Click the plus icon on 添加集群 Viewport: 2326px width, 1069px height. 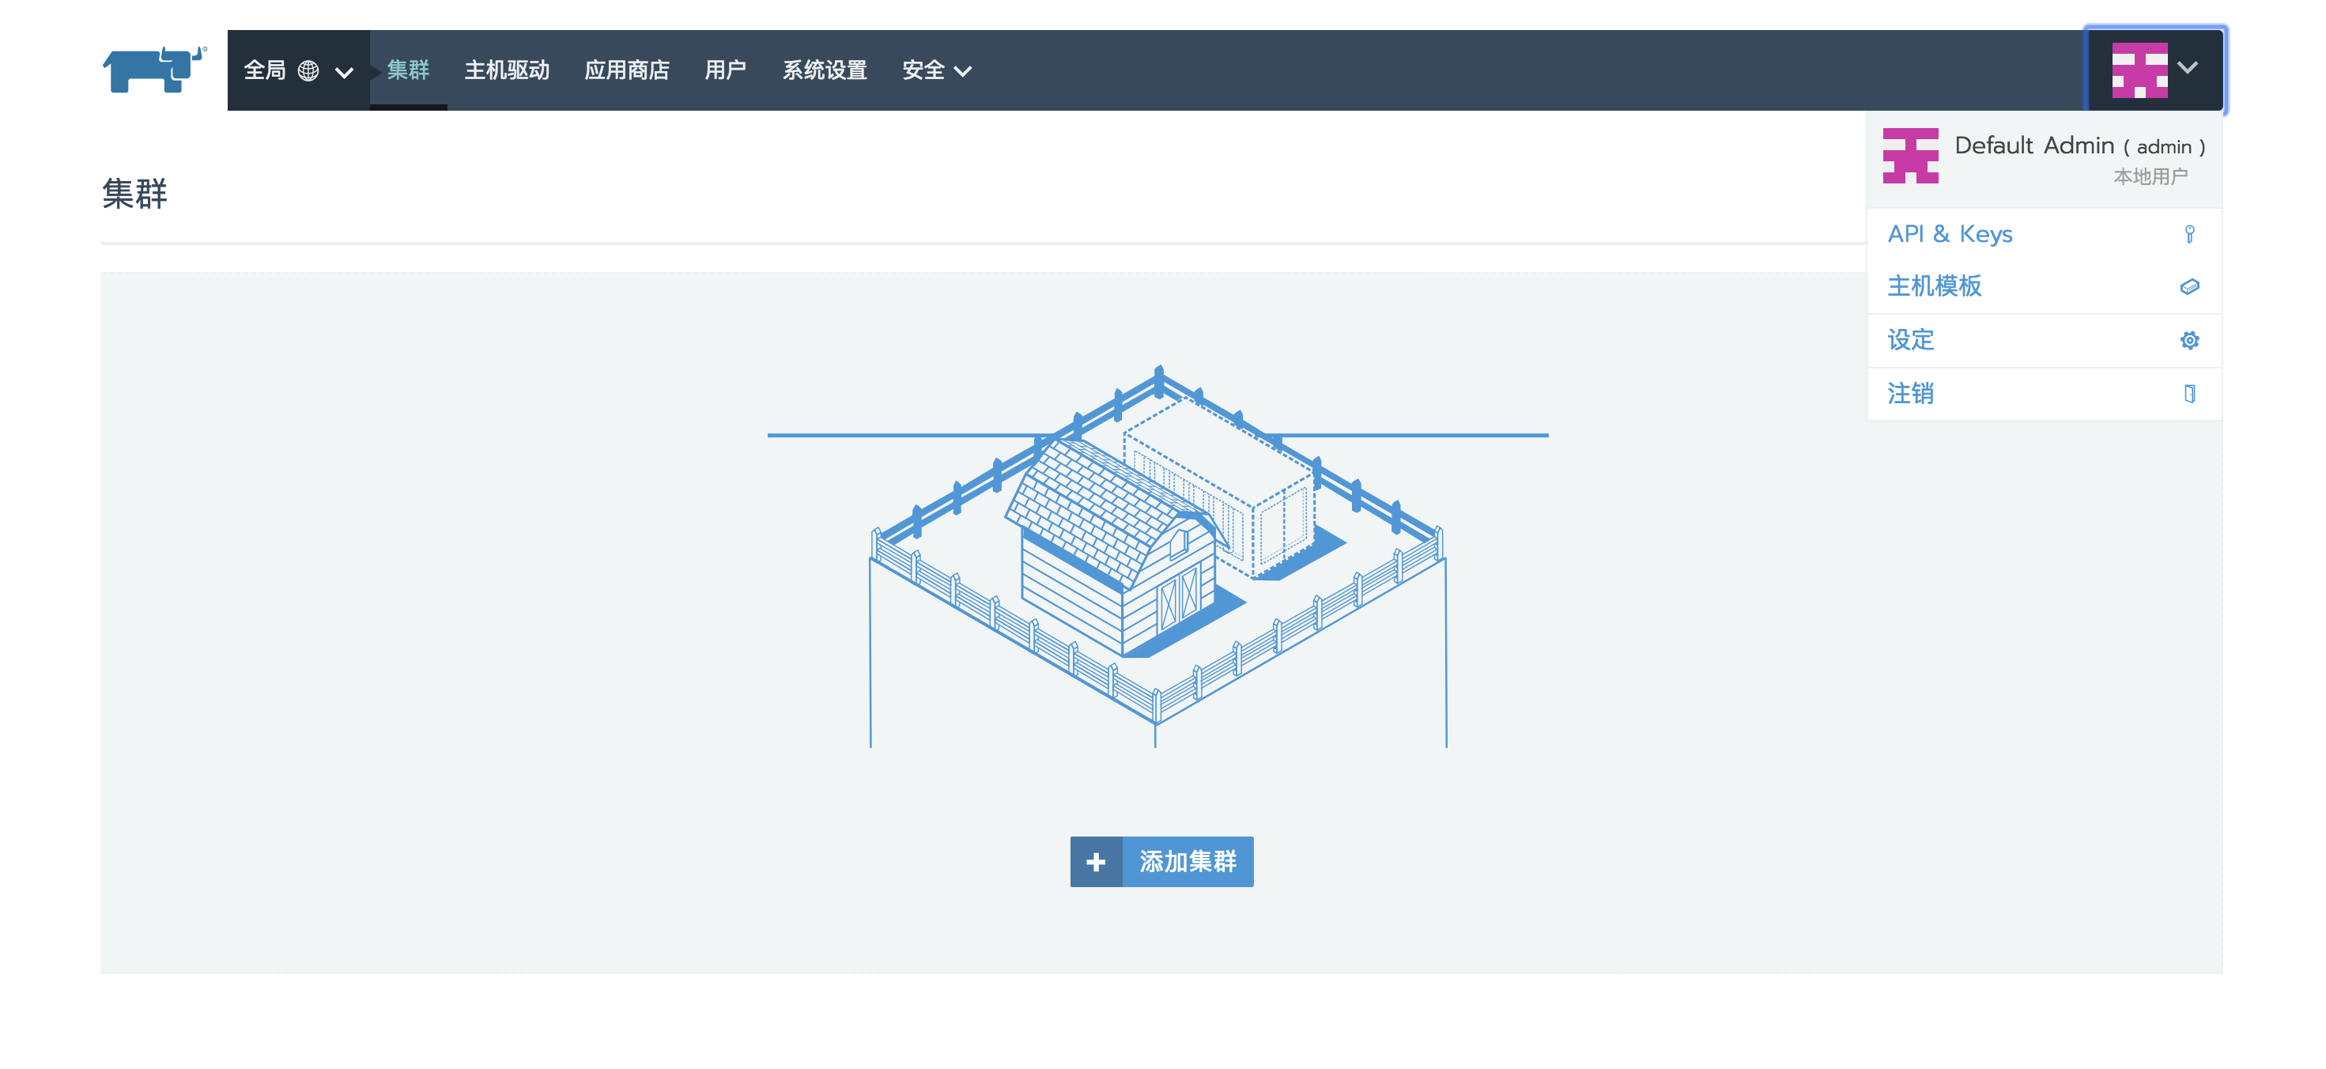[x=1095, y=861]
